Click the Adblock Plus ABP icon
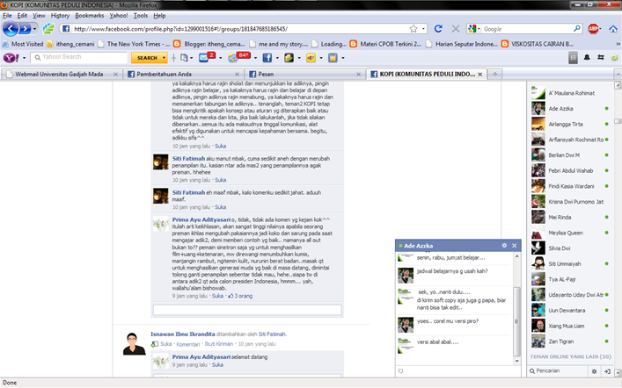 pos(593,29)
